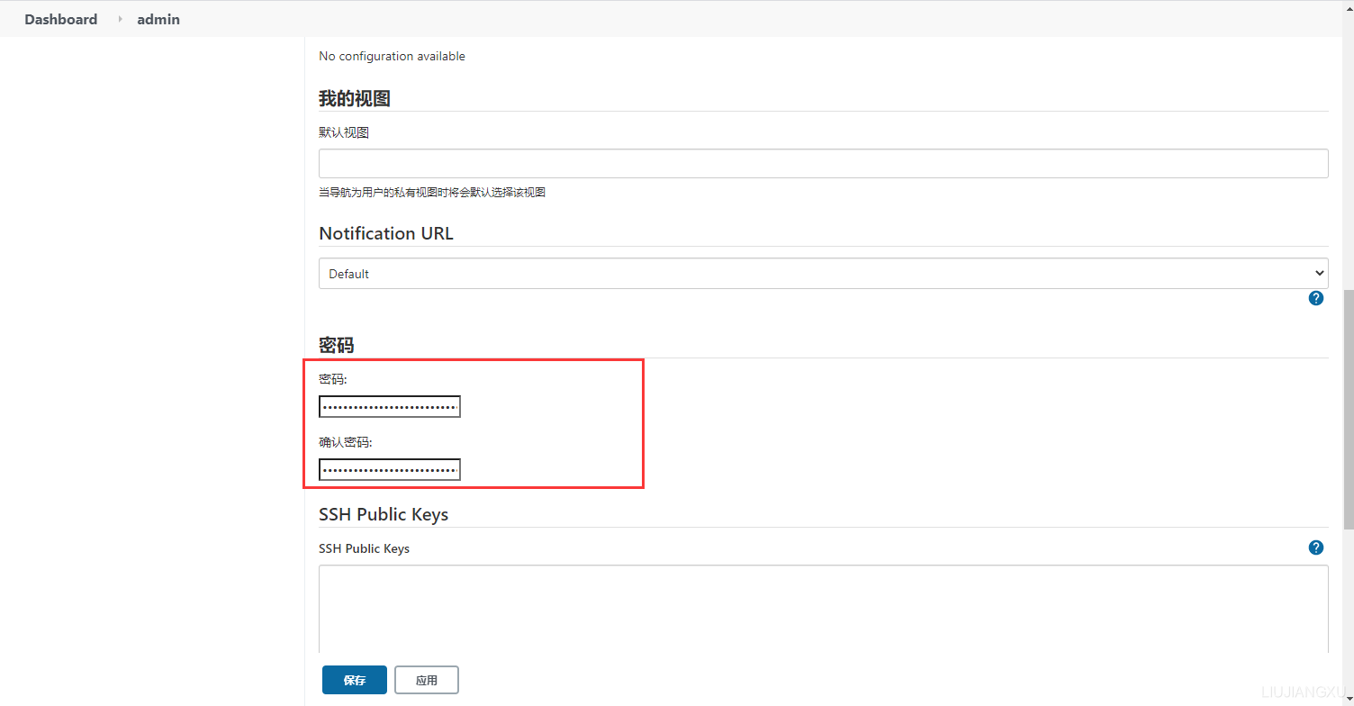Focus the 默认视图 default view input
This screenshot has height=706, width=1354.
coord(823,163)
